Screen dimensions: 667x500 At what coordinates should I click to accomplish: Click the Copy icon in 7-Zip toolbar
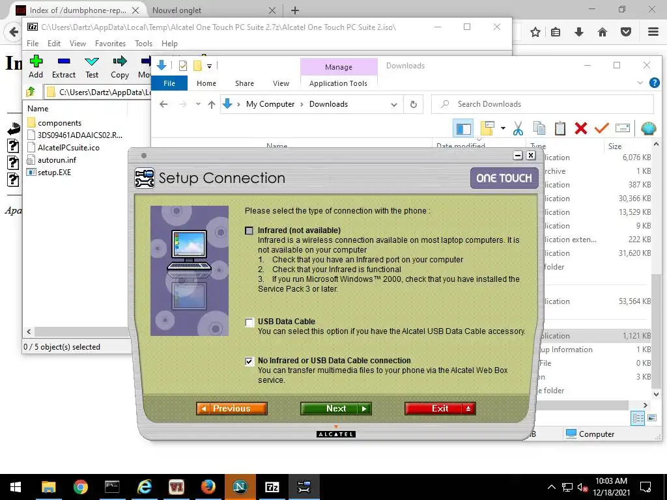(120, 62)
